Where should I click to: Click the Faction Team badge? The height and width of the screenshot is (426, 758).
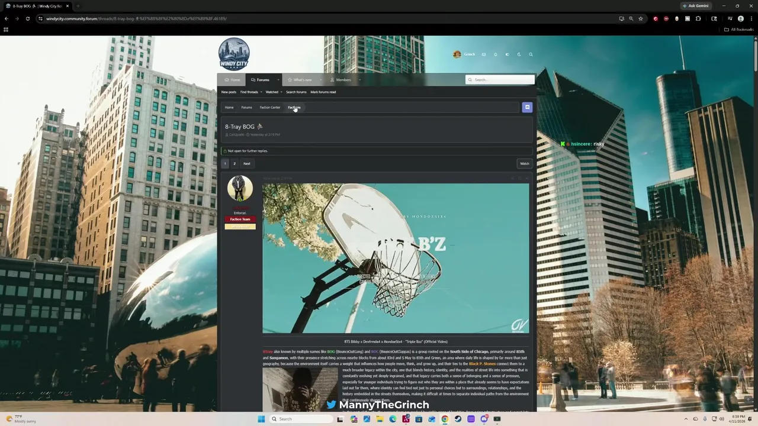pyautogui.click(x=240, y=220)
